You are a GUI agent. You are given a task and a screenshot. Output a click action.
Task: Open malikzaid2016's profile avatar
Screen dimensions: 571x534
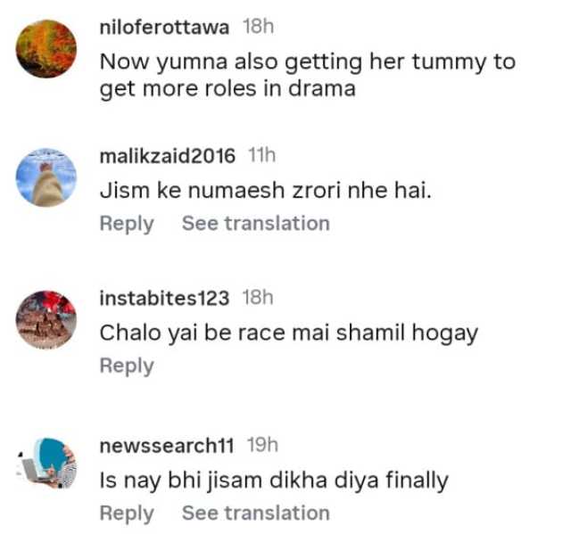pos(46,177)
